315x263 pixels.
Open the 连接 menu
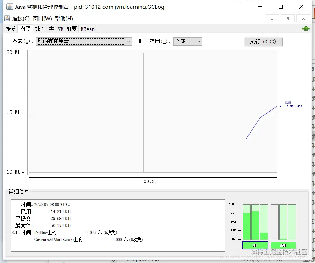tap(19, 18)
